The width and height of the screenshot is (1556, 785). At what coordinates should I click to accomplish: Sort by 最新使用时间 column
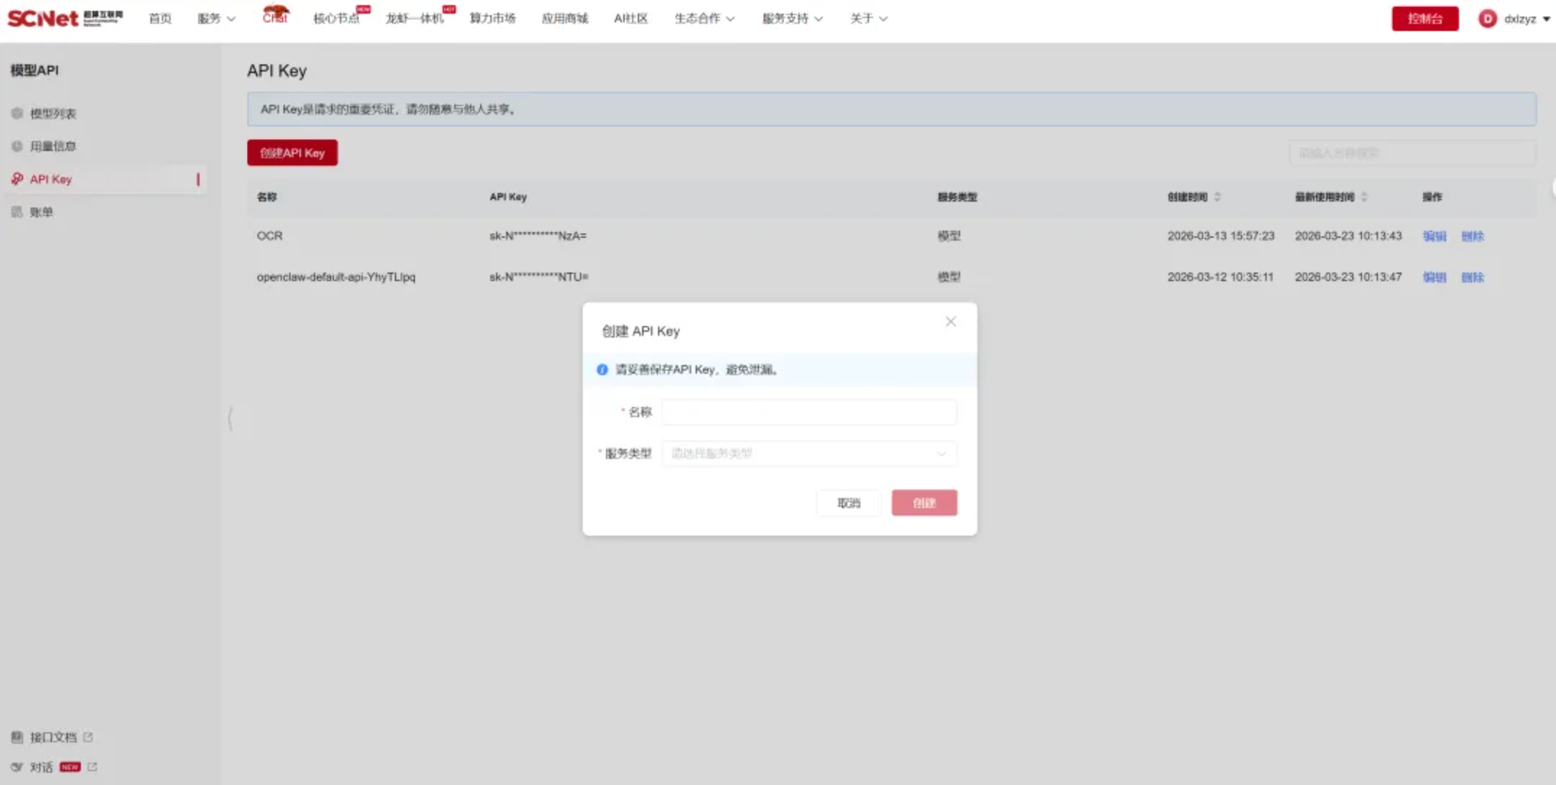tap(1364, 197)
